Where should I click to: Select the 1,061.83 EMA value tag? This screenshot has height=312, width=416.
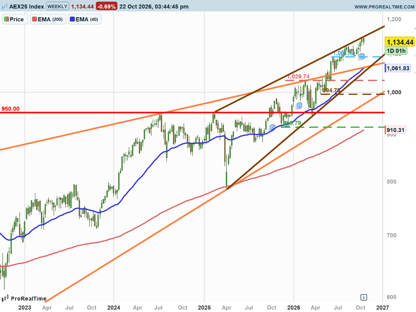pyautogui.click(x=398, y=68)
